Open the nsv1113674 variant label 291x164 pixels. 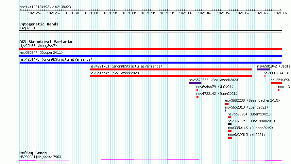[x=277, y=73]
